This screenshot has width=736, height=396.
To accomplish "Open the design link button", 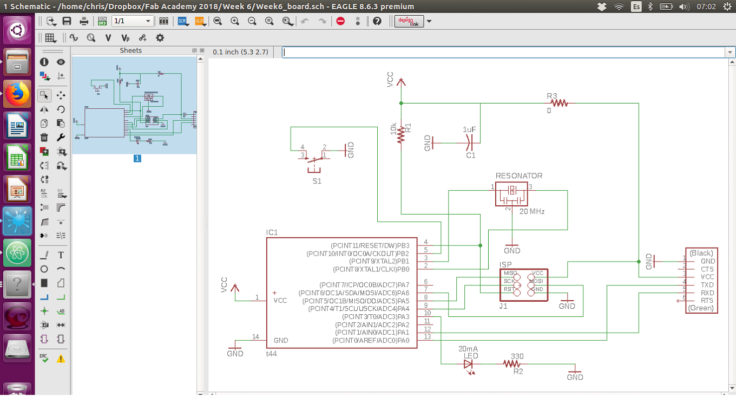I will (x=409, y=21).
